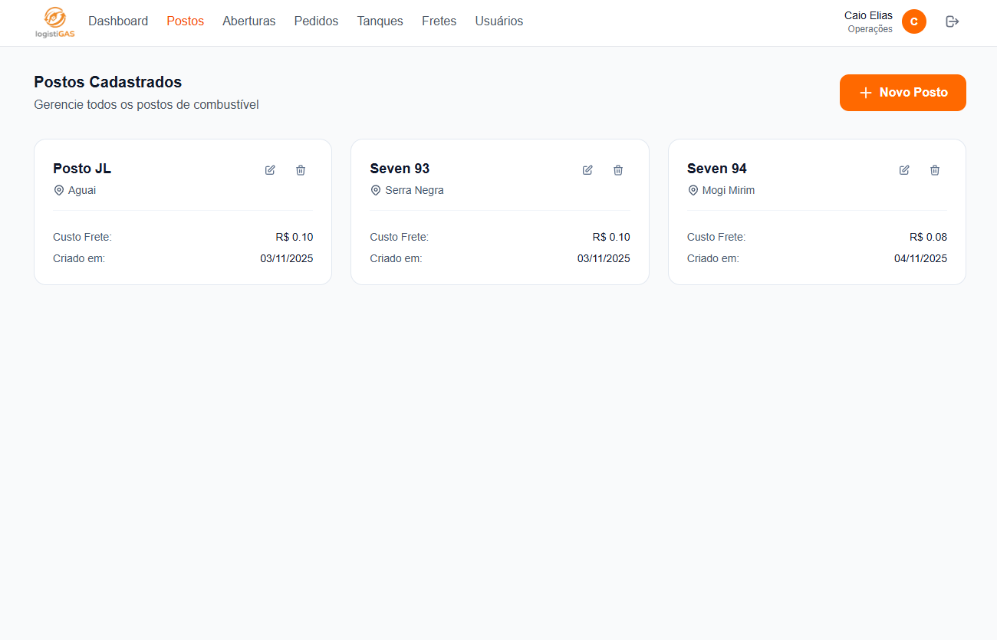Click the Caio Elias user name
The height and width of the screenshot is (640, 997).
coord(868,15)
